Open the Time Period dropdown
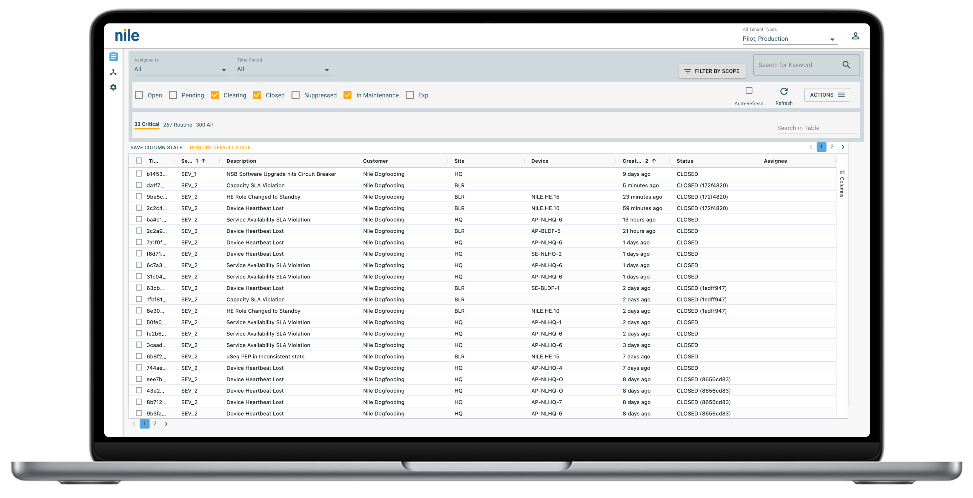 (284, 70)
